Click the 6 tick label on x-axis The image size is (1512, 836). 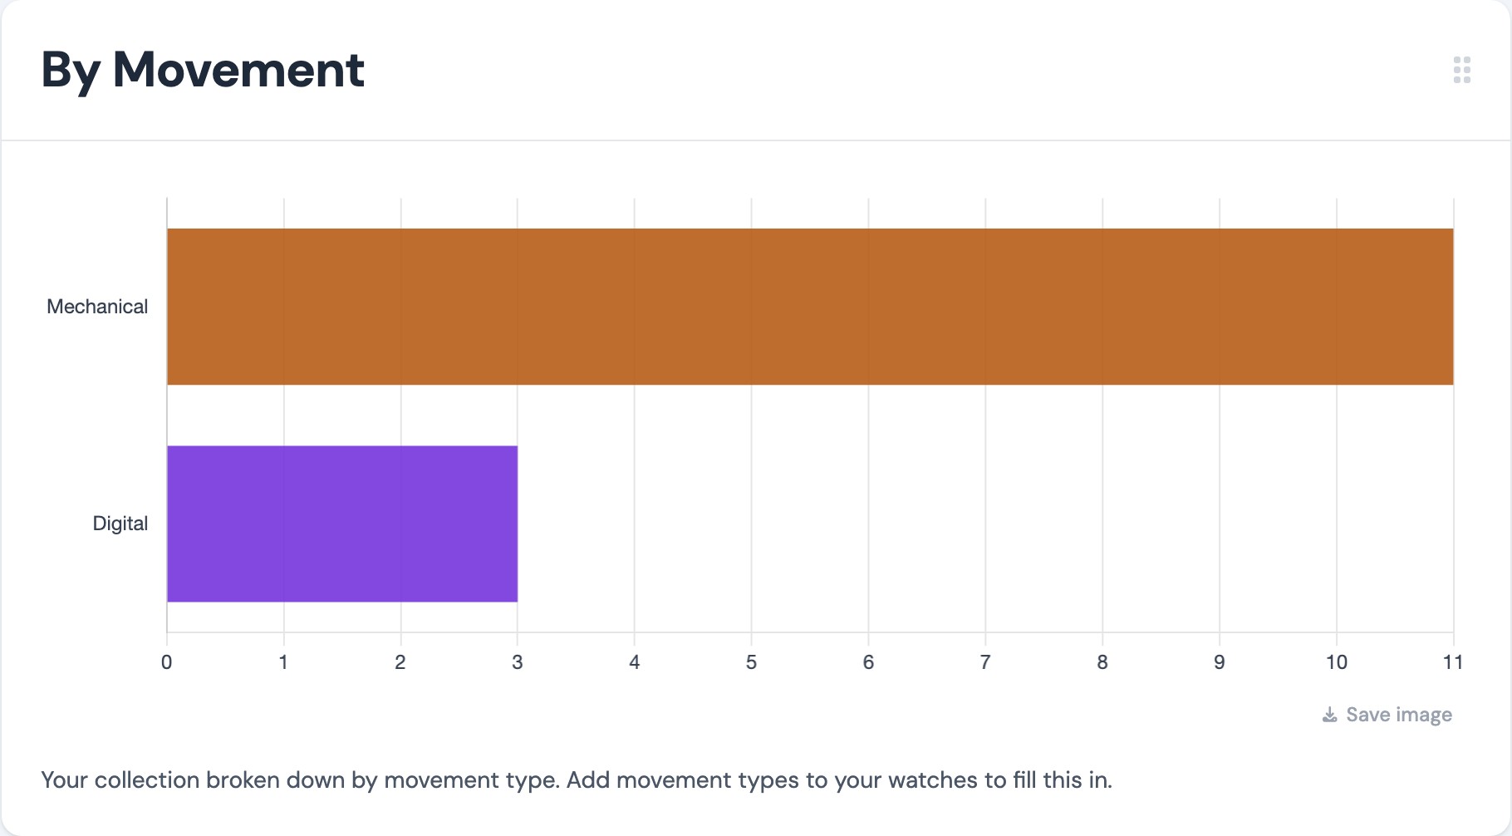coord(869,662)
